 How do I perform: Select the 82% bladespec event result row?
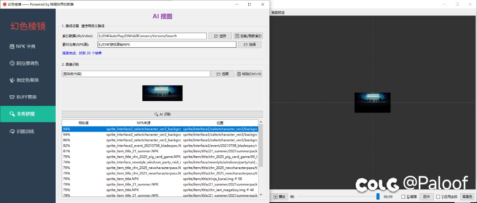160,146
